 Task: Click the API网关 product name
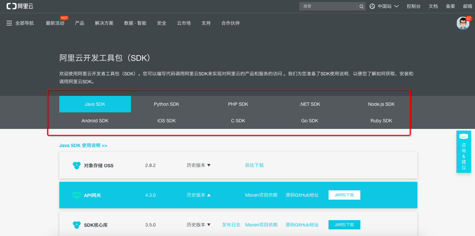click(x=92, y=195)
